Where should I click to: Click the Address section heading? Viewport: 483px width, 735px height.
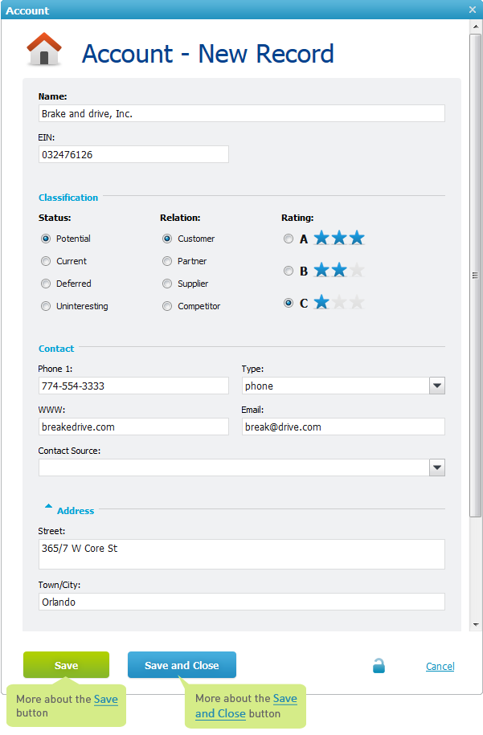click(x=76, y=510)
